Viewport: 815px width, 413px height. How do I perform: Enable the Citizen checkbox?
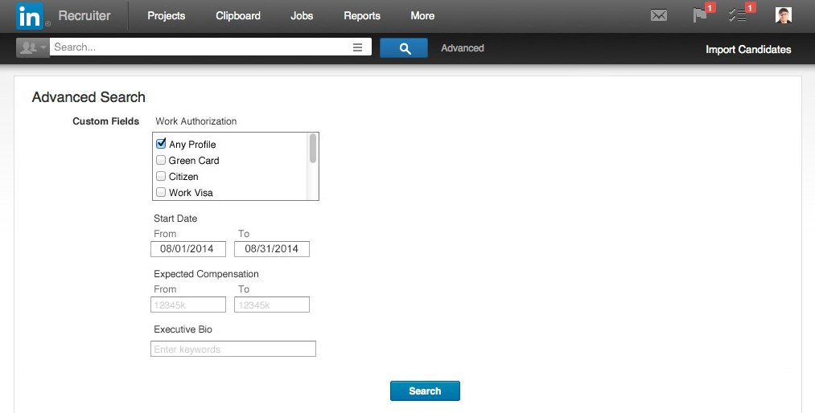161,177
